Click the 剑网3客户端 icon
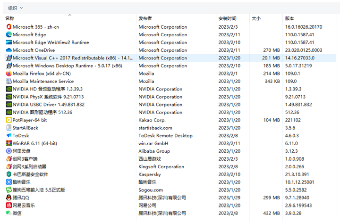 point(8,159)
